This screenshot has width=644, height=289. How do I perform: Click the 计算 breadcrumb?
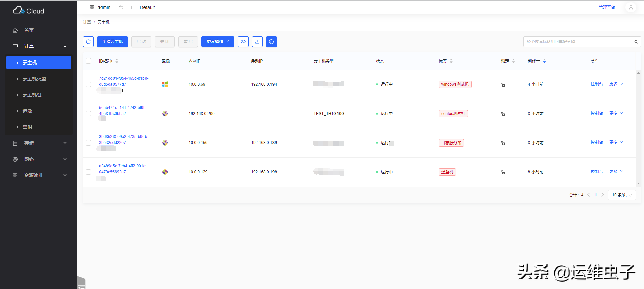pyautogui.click(x=87, y=23)
